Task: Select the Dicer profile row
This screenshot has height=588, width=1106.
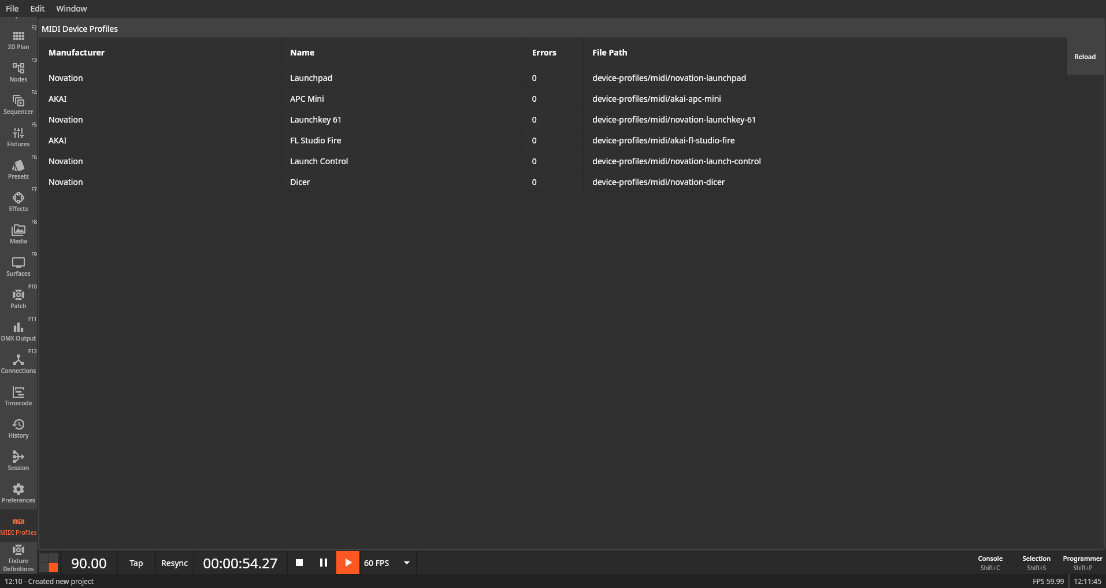Action: click(553, 182)
